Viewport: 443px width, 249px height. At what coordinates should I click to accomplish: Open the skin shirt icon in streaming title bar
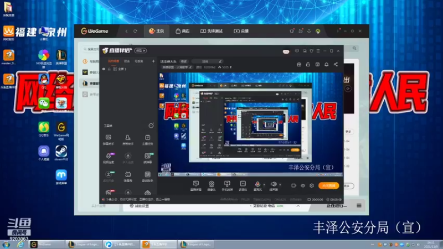click(311, 51)
